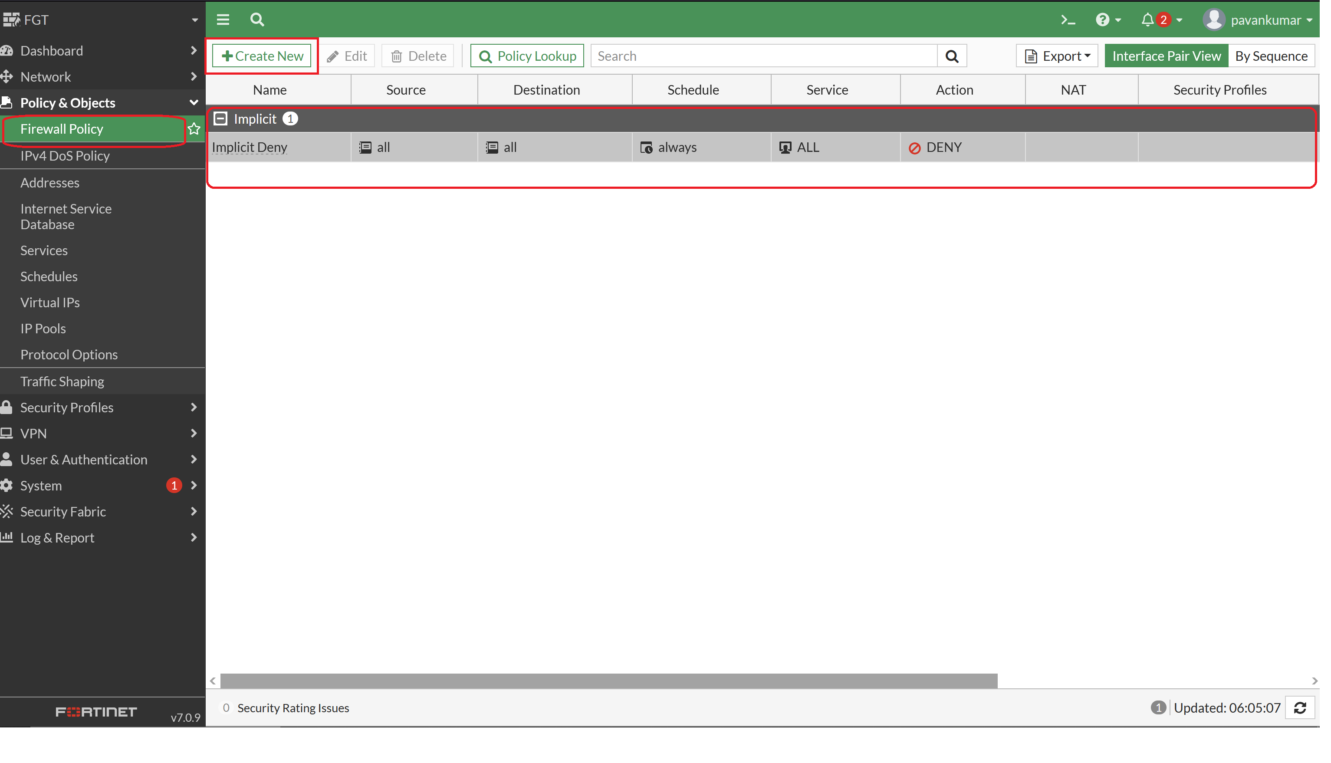The image size is (1331, 763).
Task: Open the notification bell alerts
Action: click(1147, 20)
